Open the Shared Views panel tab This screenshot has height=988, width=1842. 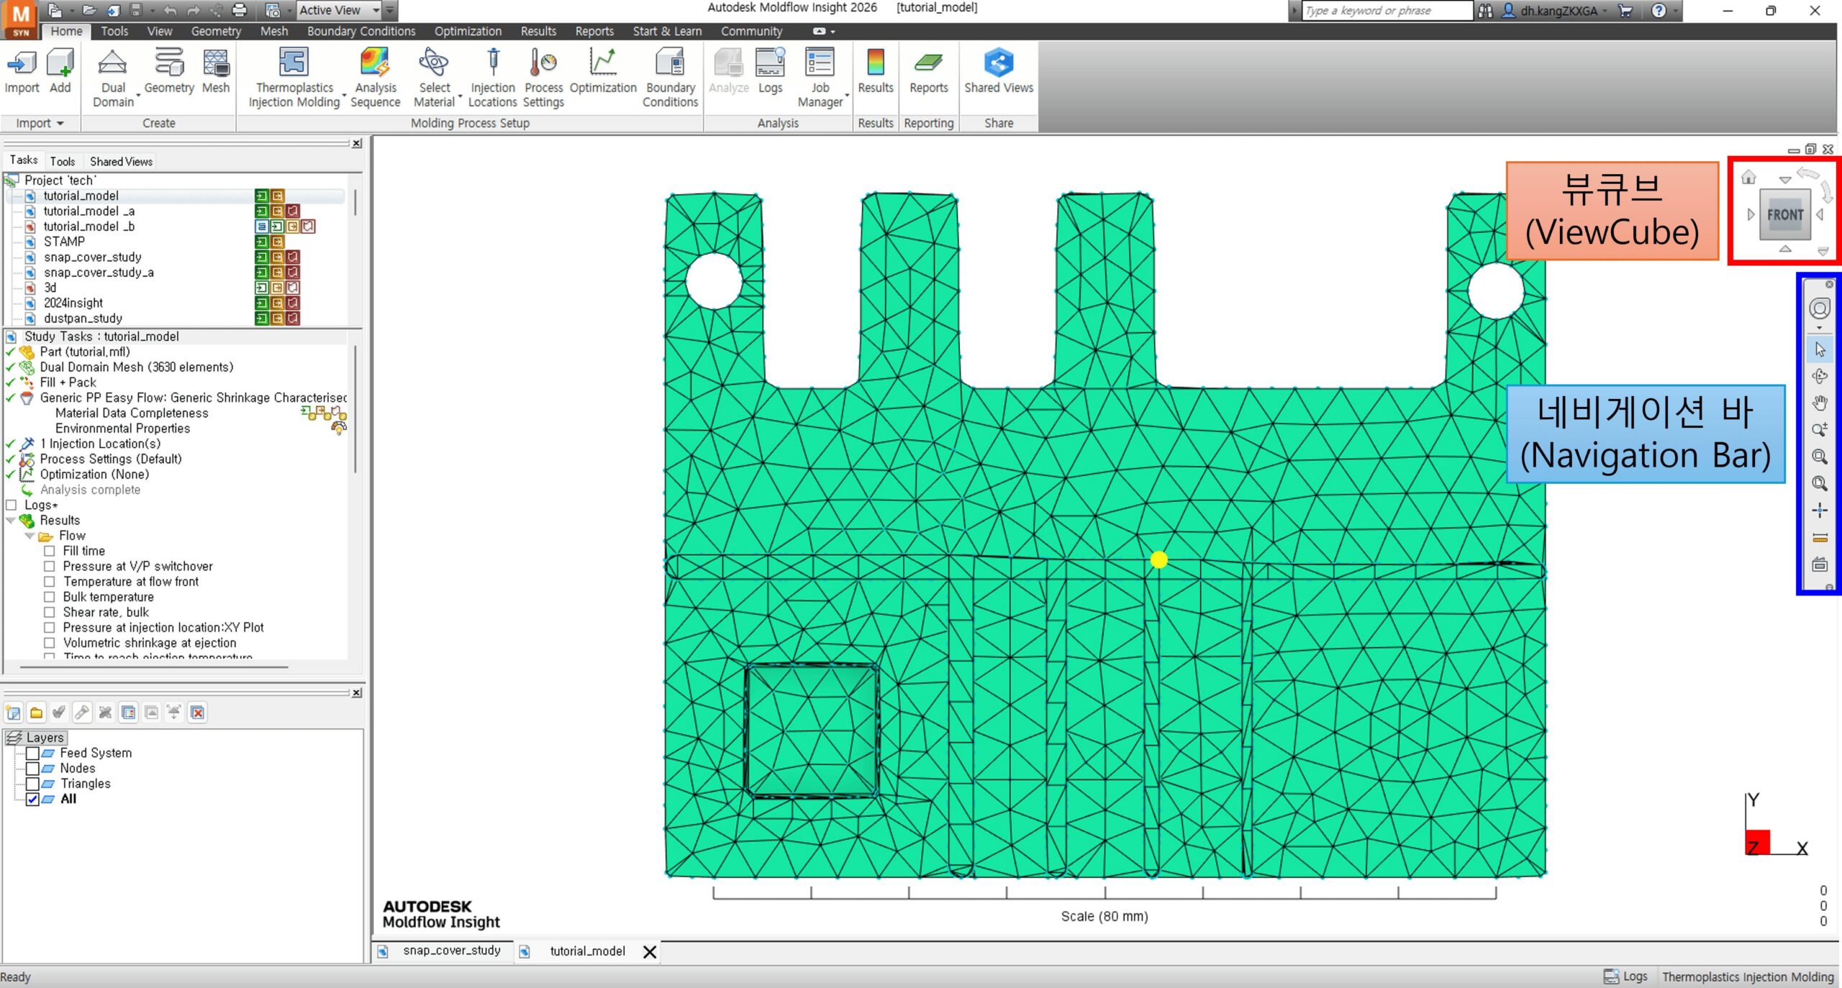[121, 161]
